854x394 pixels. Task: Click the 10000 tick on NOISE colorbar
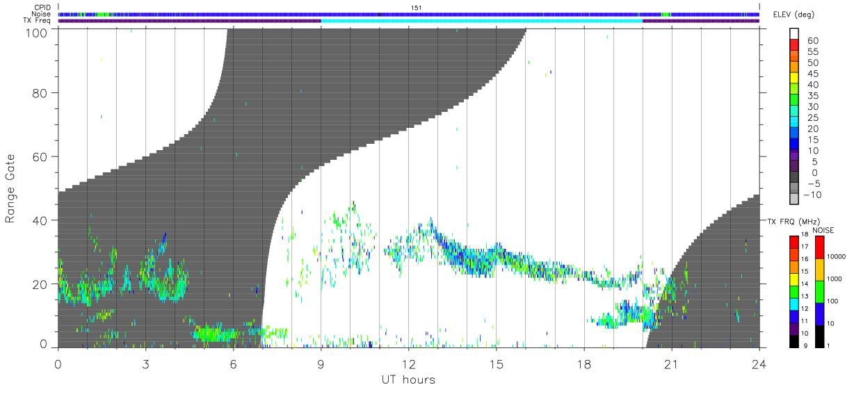837,257
